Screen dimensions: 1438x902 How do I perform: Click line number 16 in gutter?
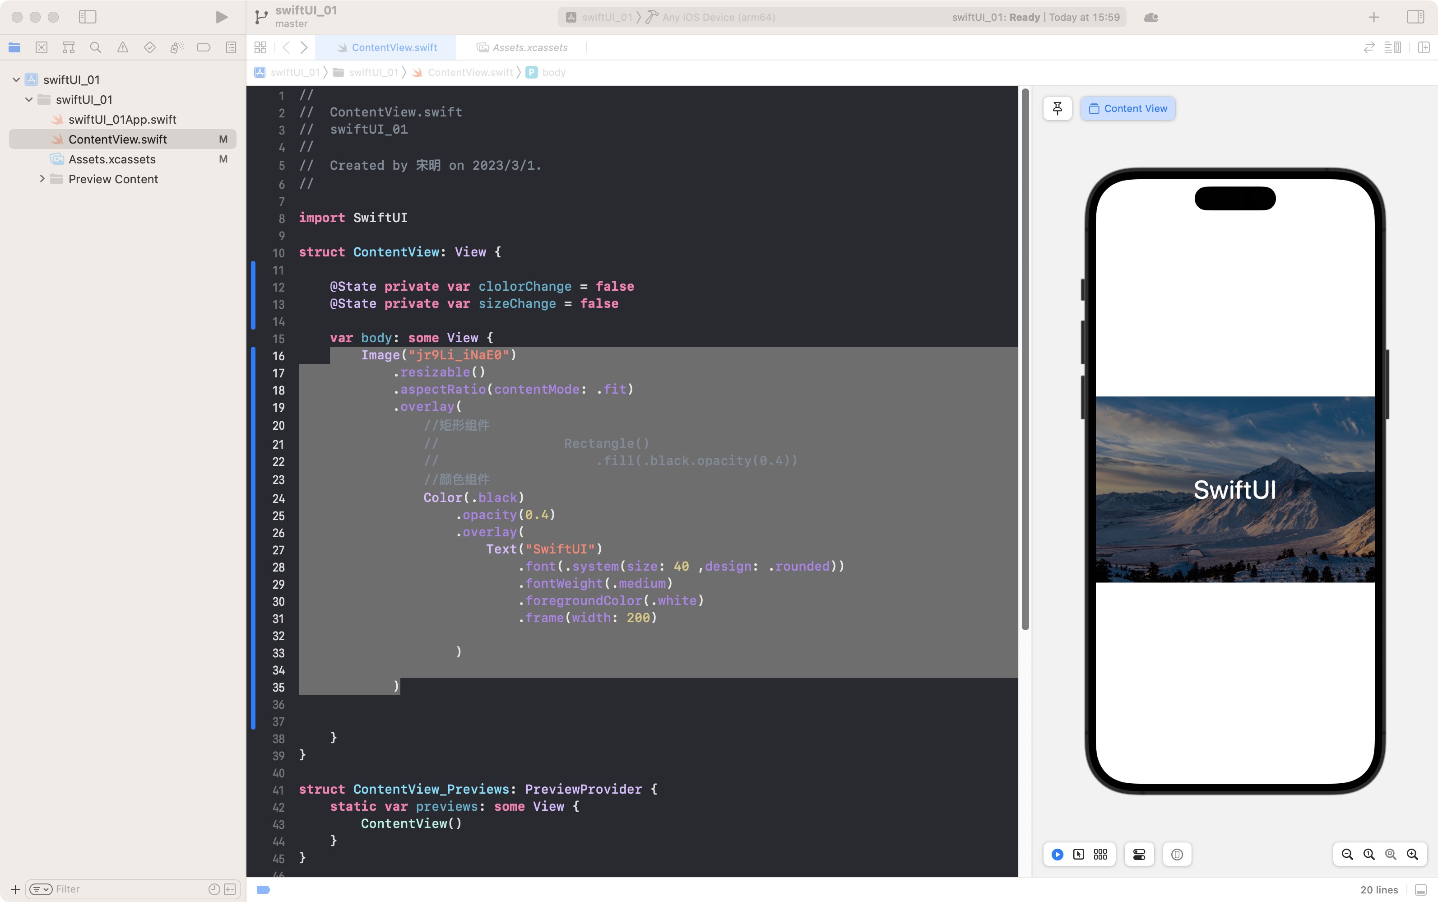[x=278, y=356]
